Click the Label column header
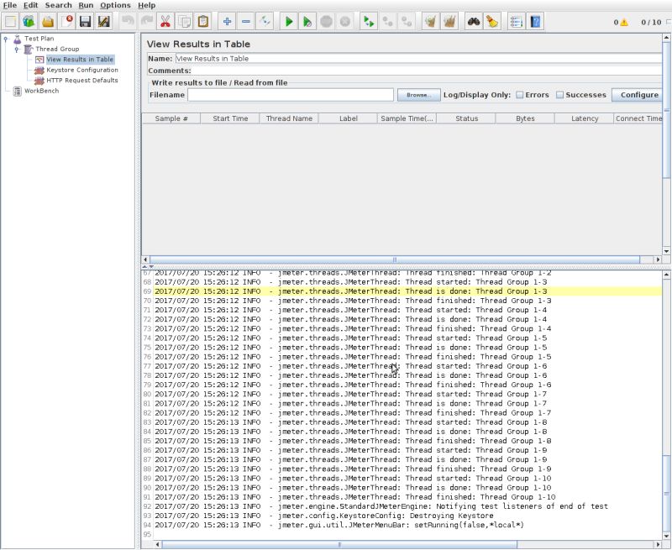 (x=348, y=118)
